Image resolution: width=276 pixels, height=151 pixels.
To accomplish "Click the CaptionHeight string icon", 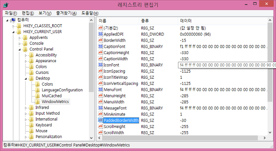I will pyautogui.click(x=100, y=52).
